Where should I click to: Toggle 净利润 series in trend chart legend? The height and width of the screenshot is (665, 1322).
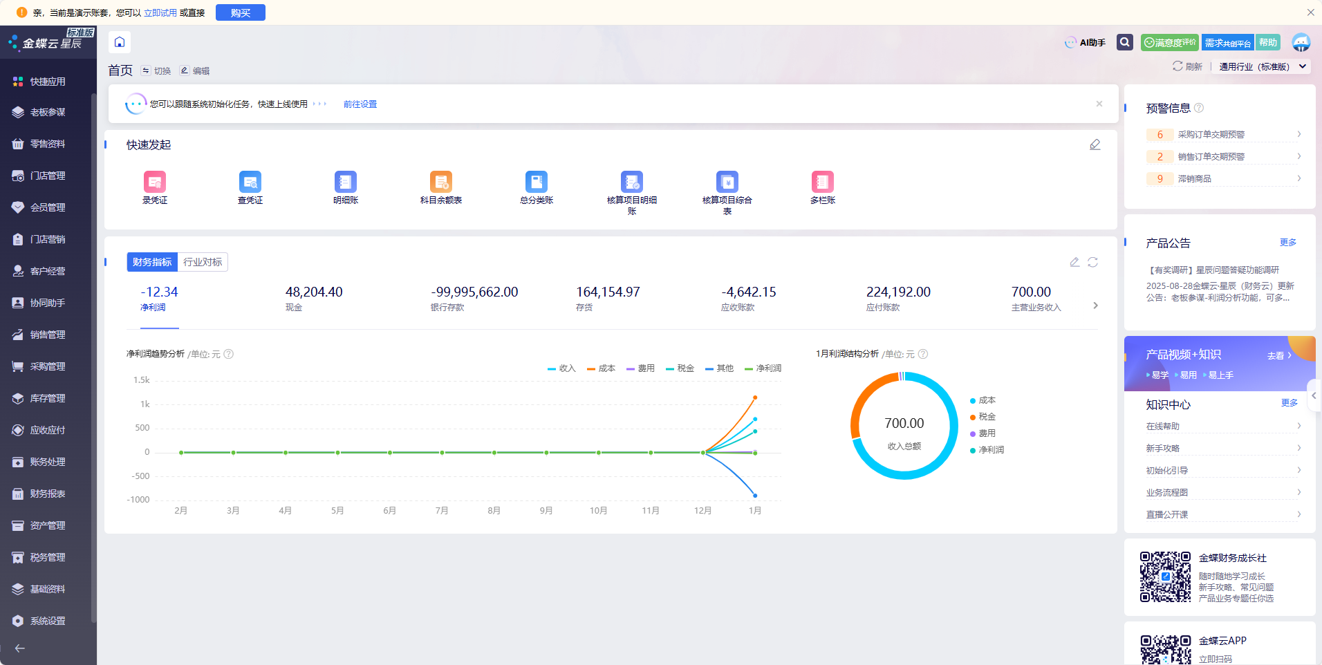(x=763, y=368)
